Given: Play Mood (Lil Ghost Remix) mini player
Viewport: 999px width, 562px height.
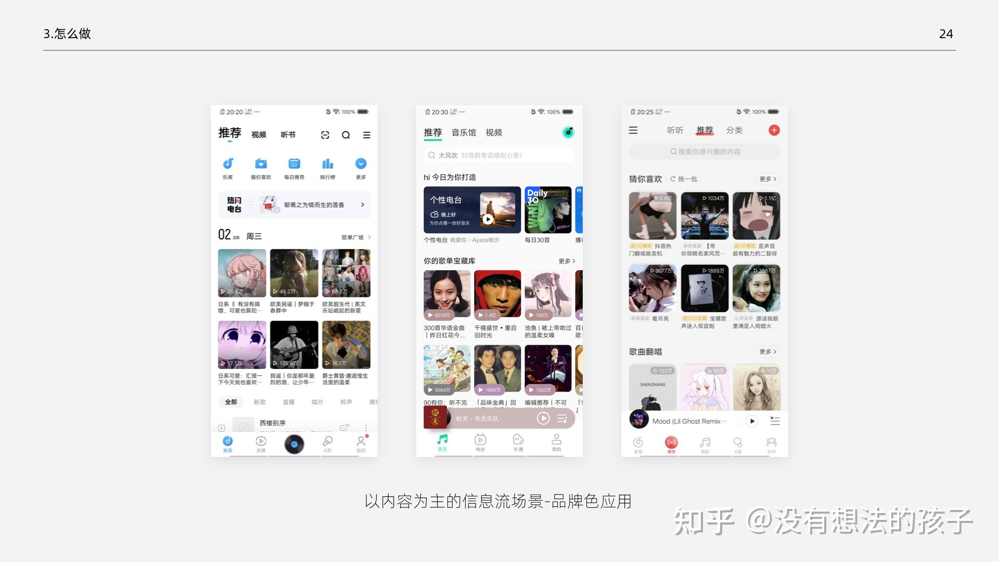Looking at the screenshot, I should click(x=752, y=421).
